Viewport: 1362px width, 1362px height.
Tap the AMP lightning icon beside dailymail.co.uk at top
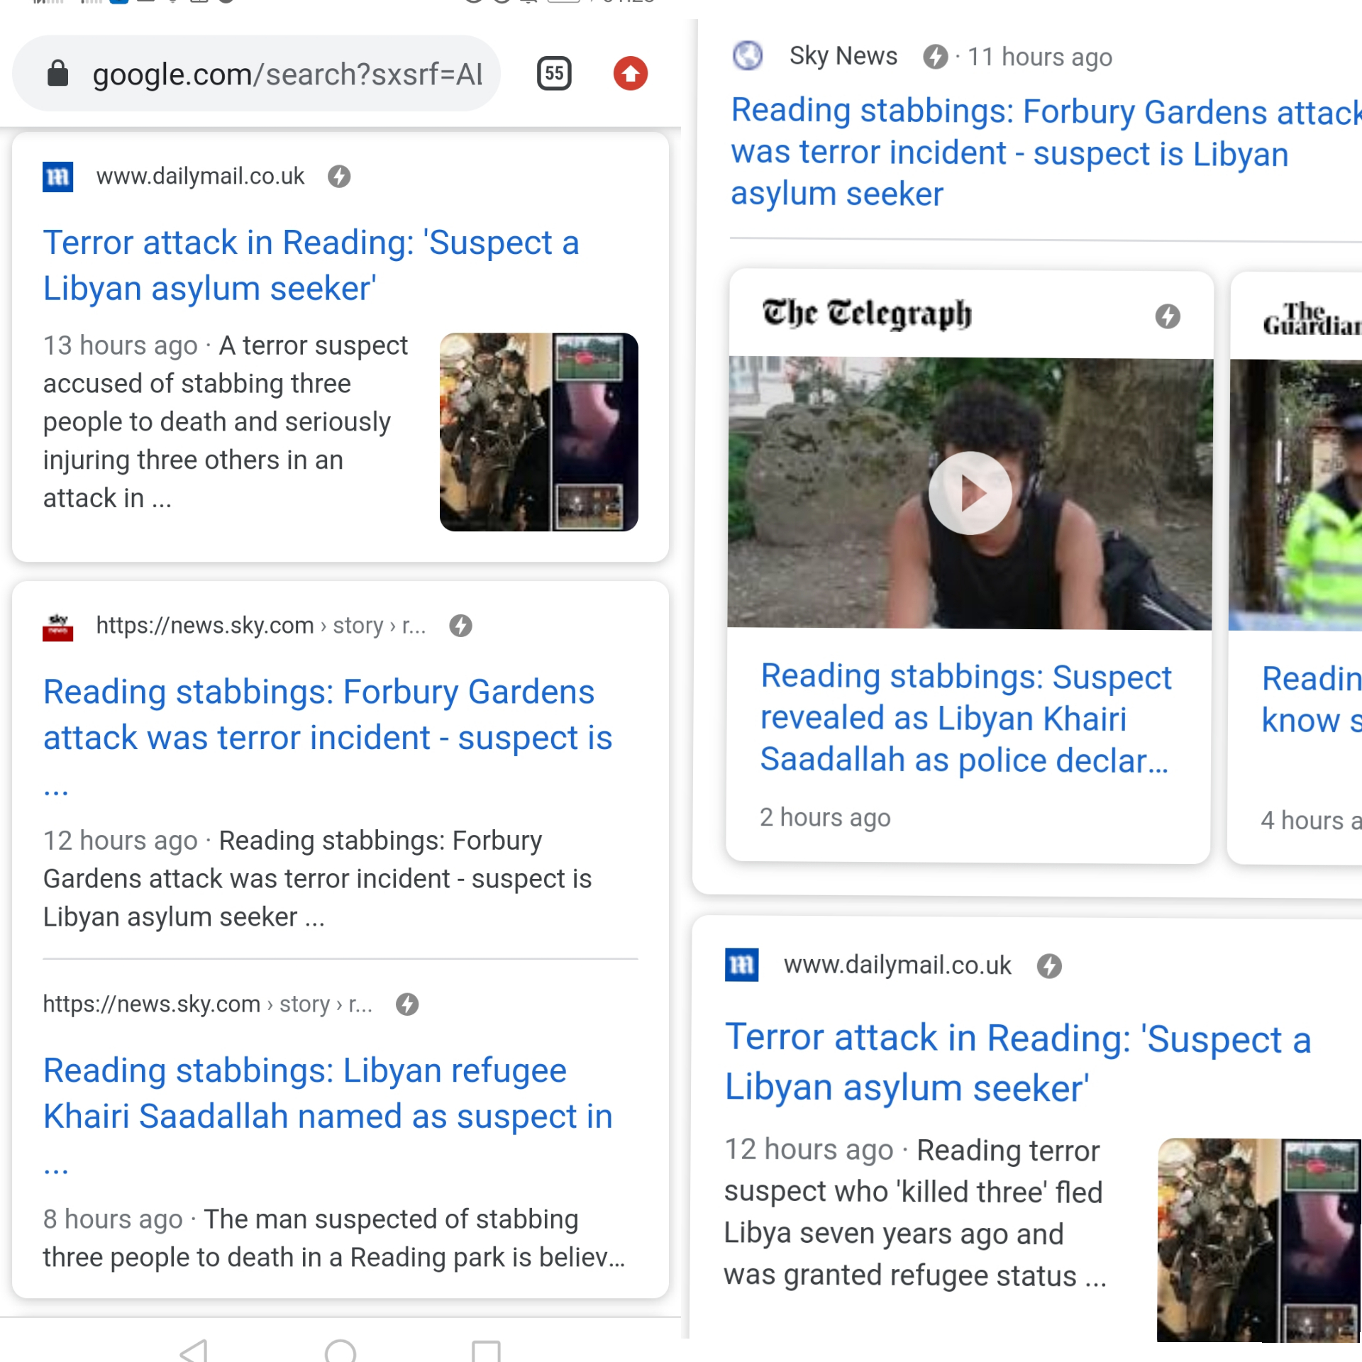(x=339, y=176)
